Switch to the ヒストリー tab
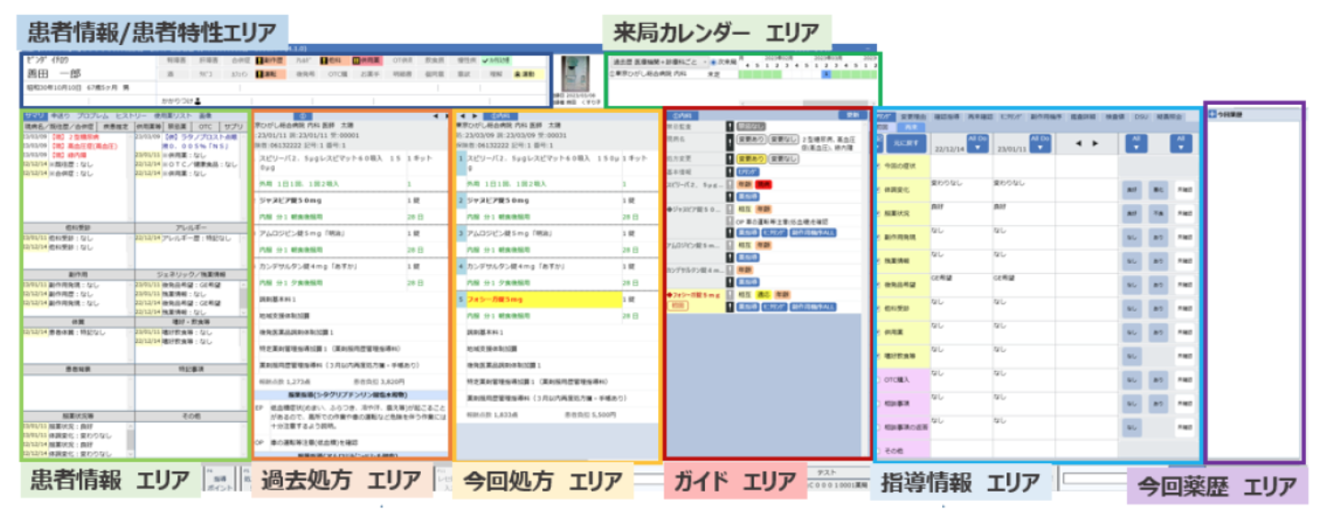The height and width of the screenshot is (522, 1319). point(131,117)
